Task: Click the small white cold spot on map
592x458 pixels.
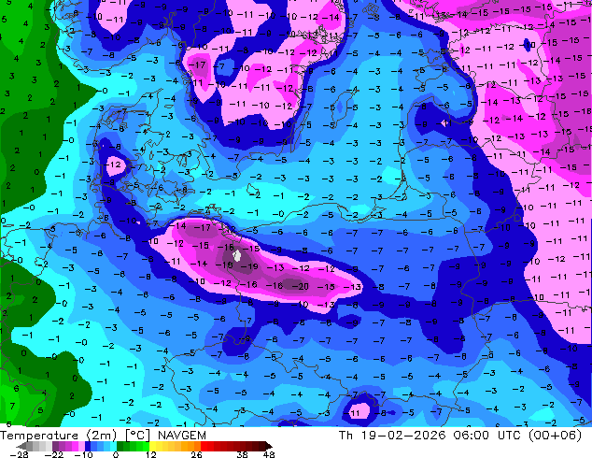Action: click(x=237, y=256)
